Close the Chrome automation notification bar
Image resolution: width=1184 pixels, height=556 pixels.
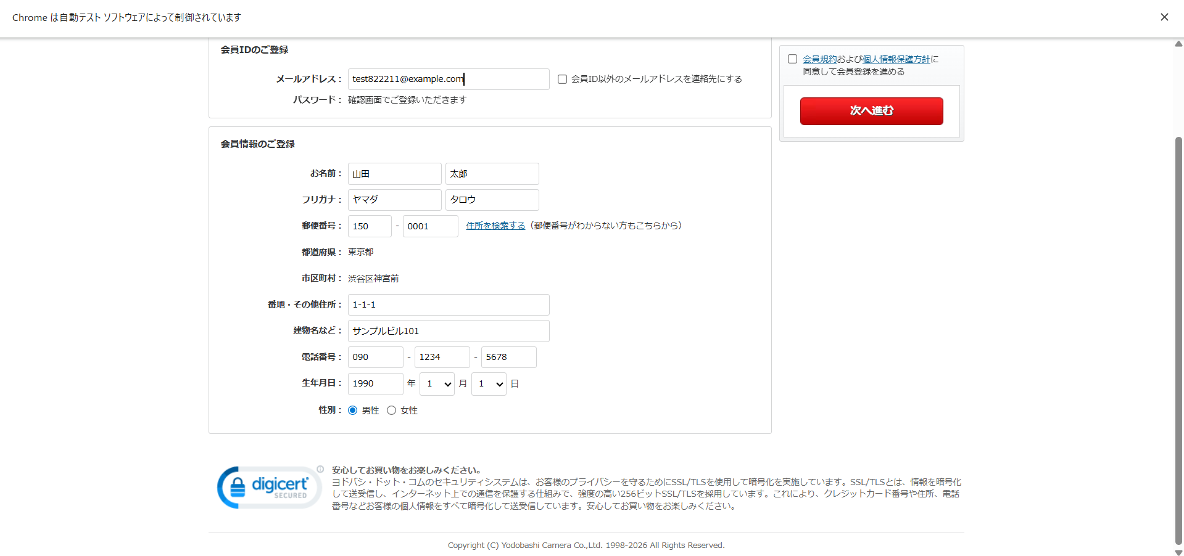1164,17
